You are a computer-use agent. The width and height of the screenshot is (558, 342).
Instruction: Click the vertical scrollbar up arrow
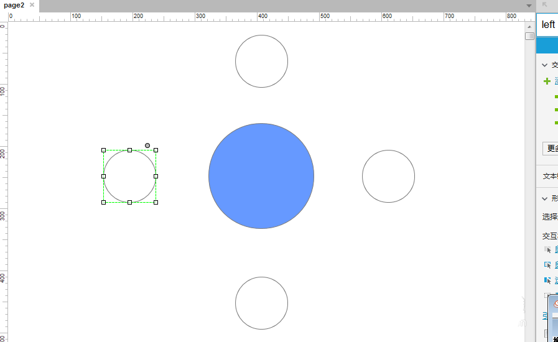[x=529, y=26]
